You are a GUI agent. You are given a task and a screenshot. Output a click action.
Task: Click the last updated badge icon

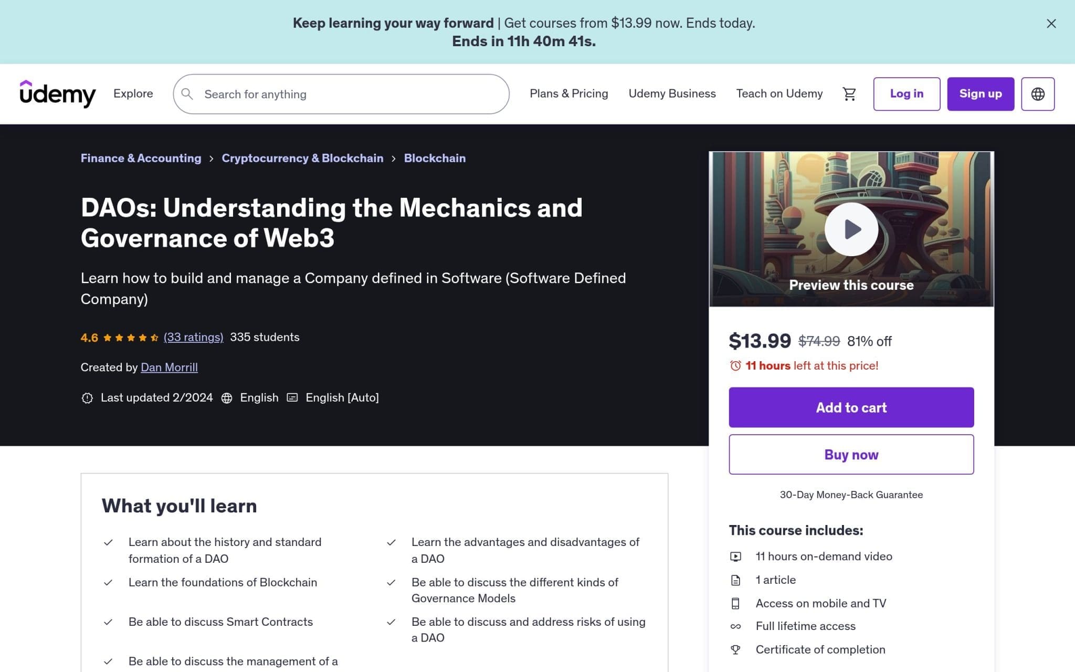(87, 398)
